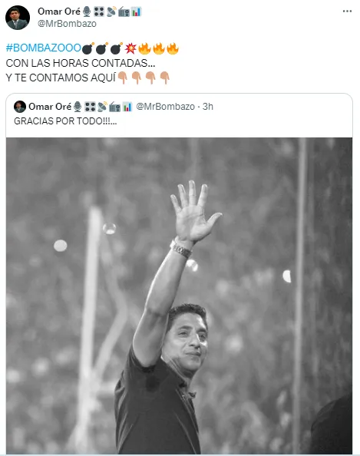Open Omar Oré's profile via the top display name
This screenshot has height=456, width=360.
coord(59,12)
